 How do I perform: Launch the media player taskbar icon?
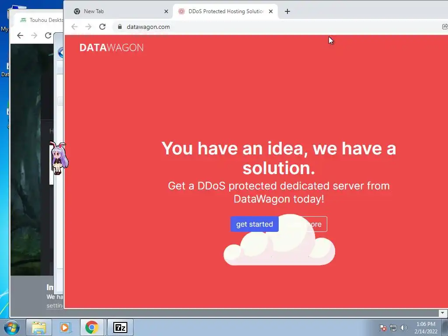[x=66, y=327]
